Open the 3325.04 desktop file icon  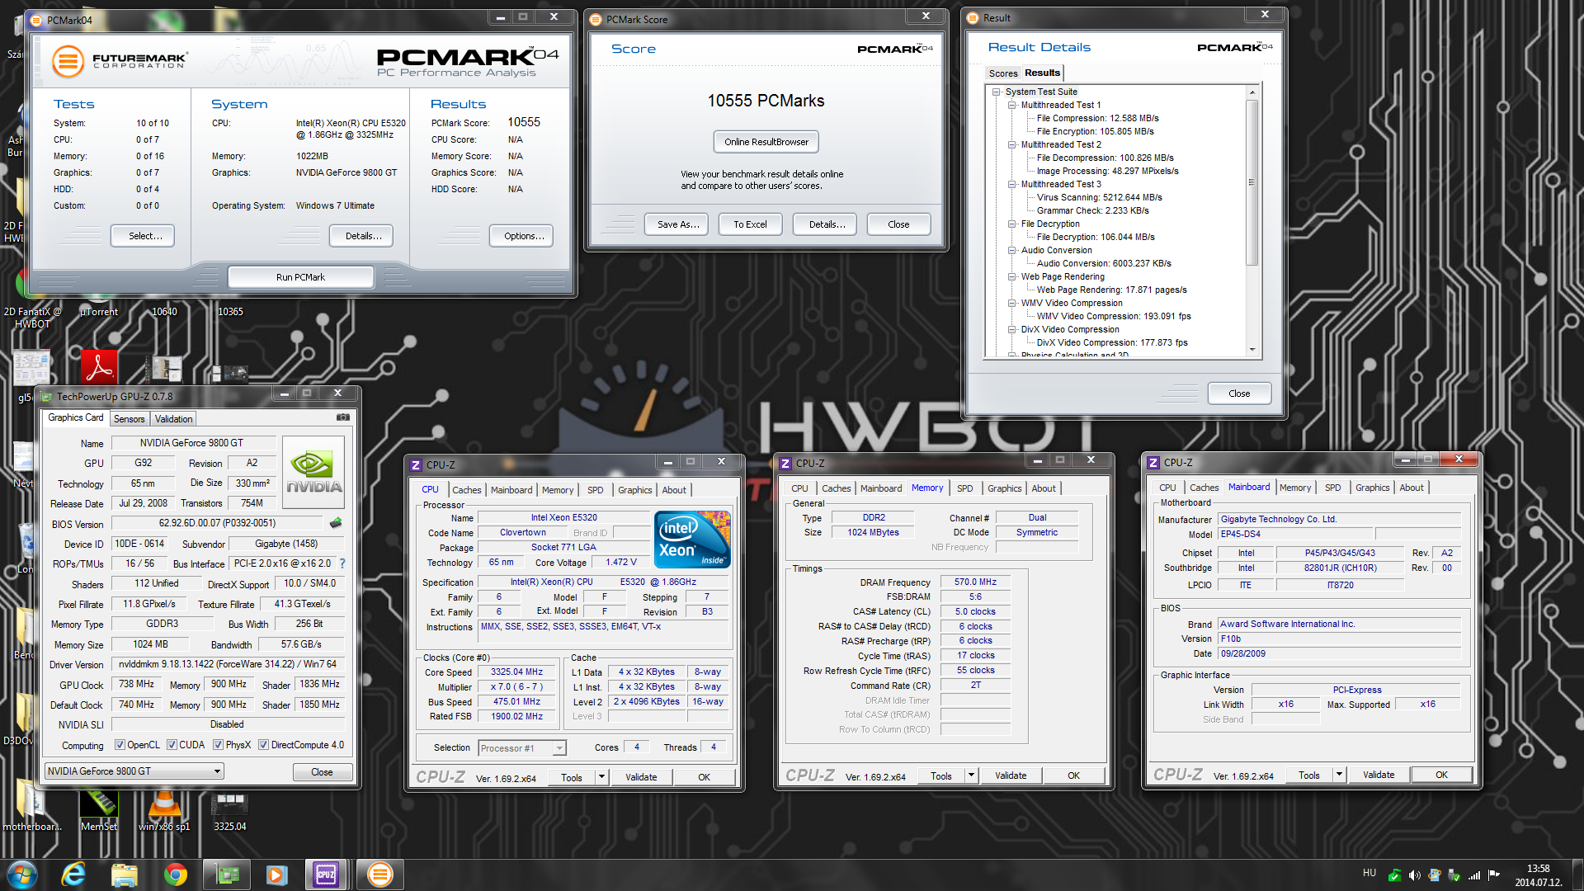[230, 811]
